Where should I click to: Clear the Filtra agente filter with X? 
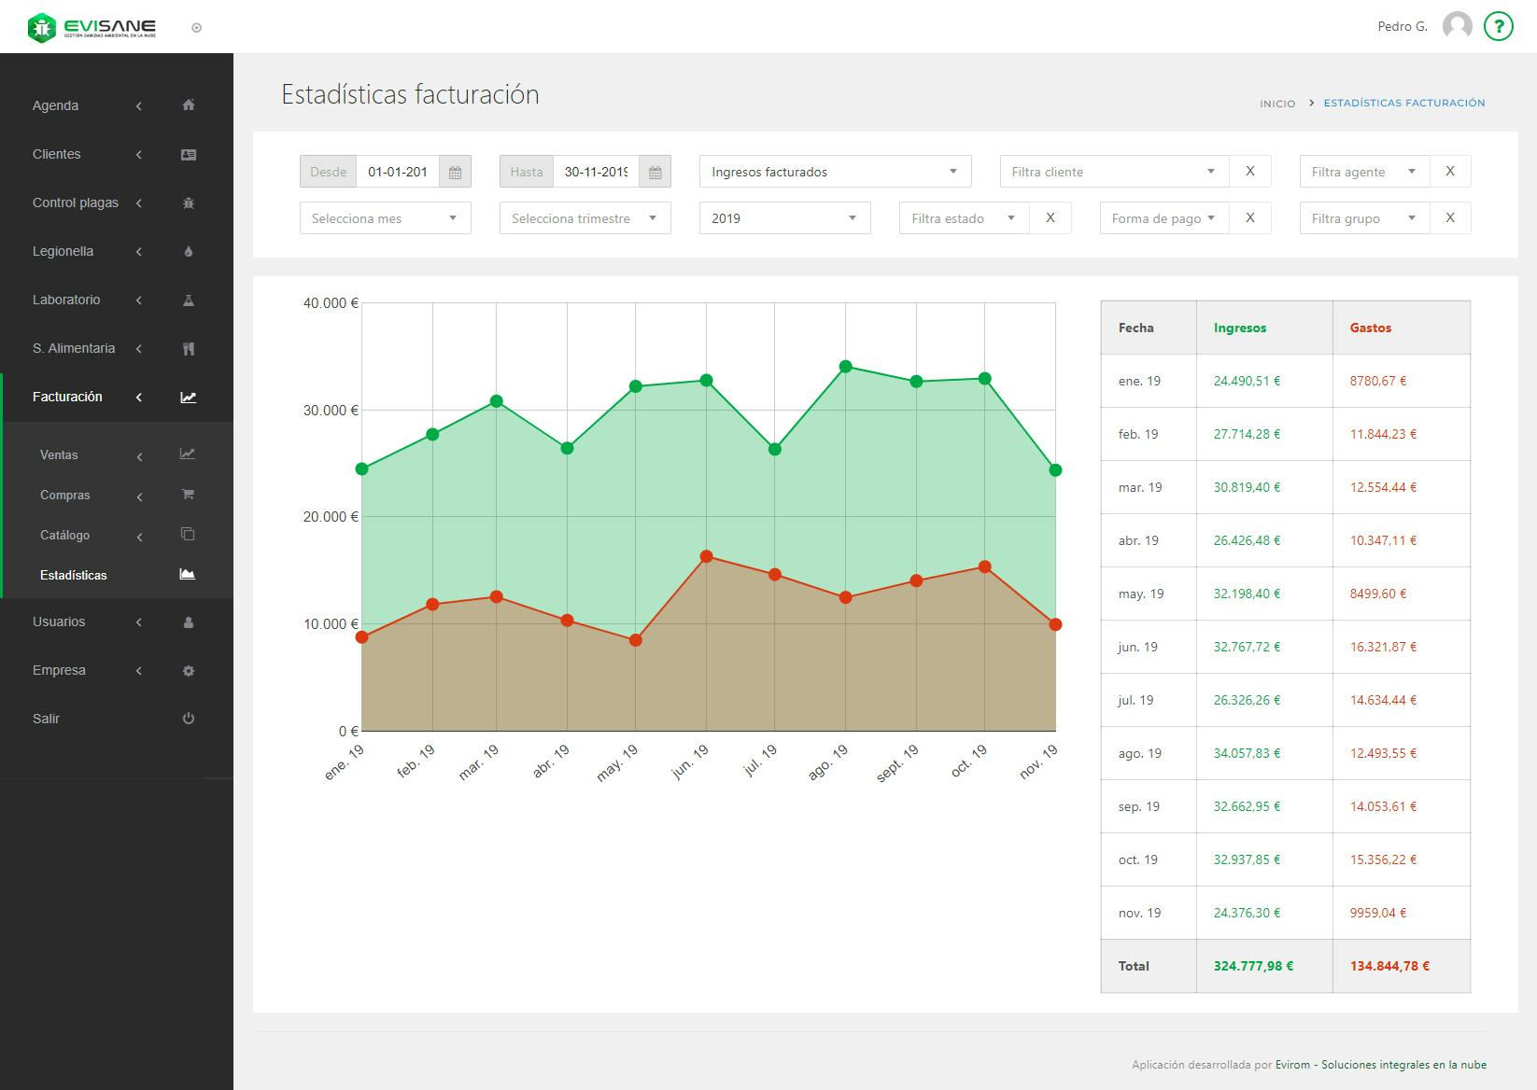[x=1450, y=171]
